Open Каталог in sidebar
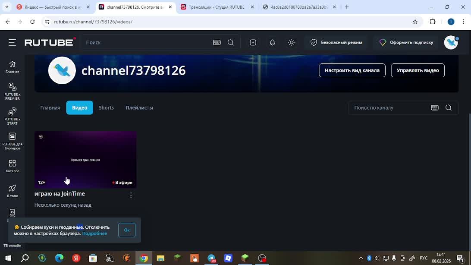Screen dimensions: 471x265 pos(13,166)
